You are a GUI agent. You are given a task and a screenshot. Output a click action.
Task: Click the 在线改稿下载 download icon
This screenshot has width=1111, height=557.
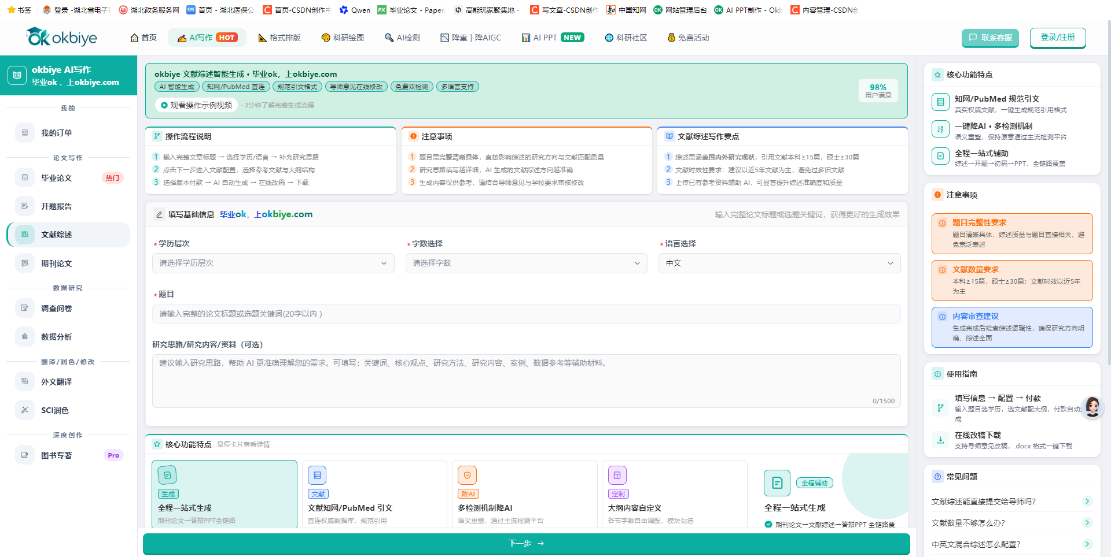(940, 440)
